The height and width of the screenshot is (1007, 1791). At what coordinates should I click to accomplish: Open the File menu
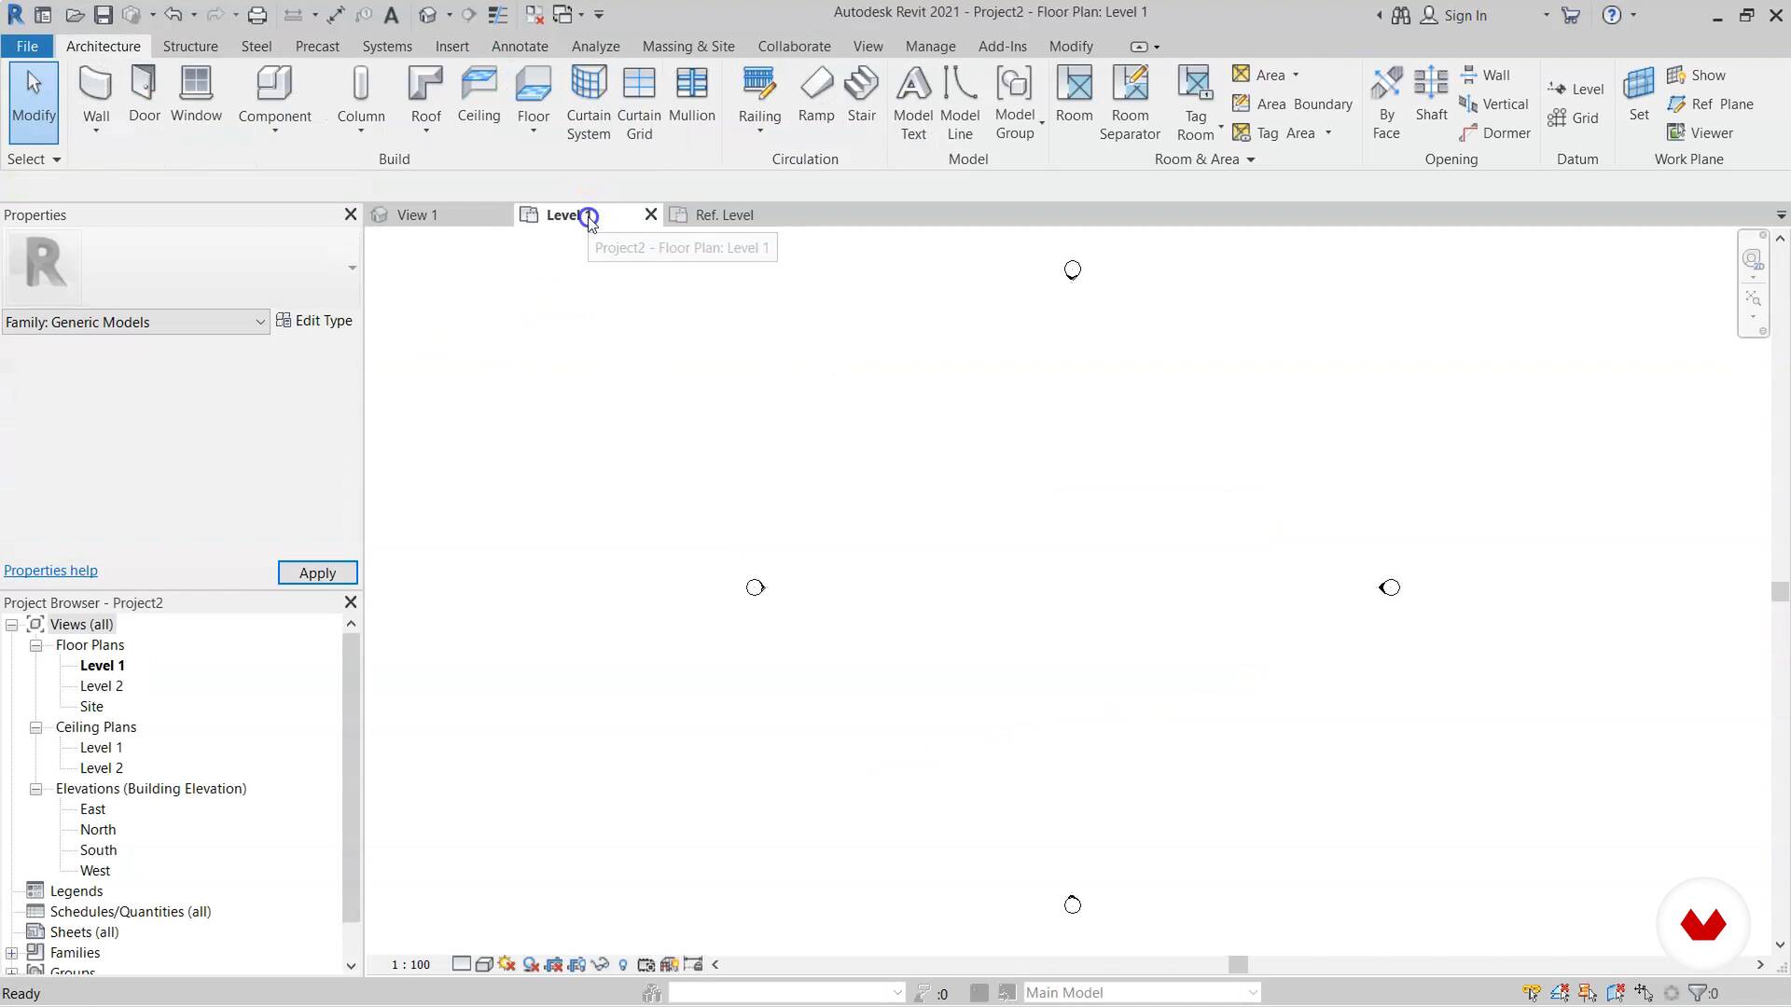pyautogui.click(x=27, y=46)
